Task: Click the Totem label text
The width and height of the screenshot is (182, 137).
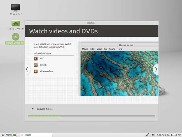Action: click(43, 65)
